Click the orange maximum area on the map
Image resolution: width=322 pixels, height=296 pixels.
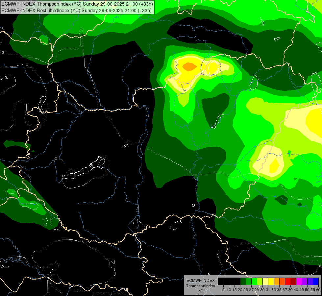coord(189,67)
